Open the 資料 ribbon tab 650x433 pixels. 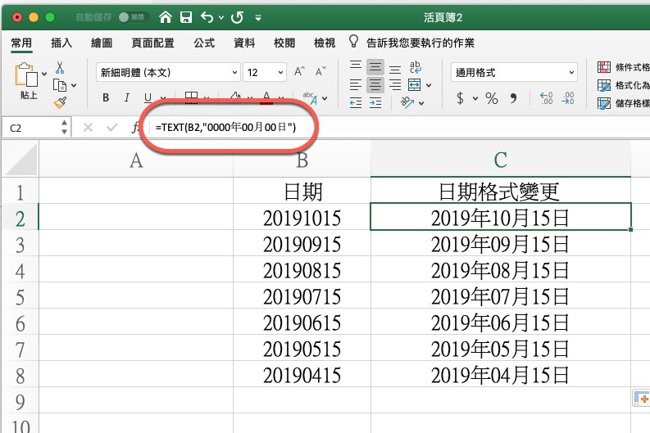244,43
